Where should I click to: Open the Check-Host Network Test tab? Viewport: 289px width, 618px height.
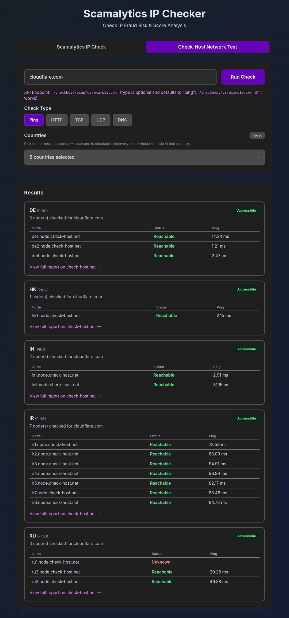coord(207,47)
